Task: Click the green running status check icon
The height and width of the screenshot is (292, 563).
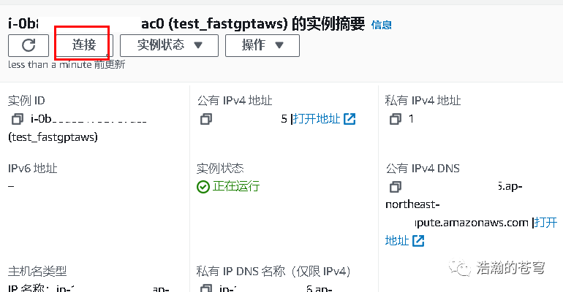Action: (x=203, y=187)
